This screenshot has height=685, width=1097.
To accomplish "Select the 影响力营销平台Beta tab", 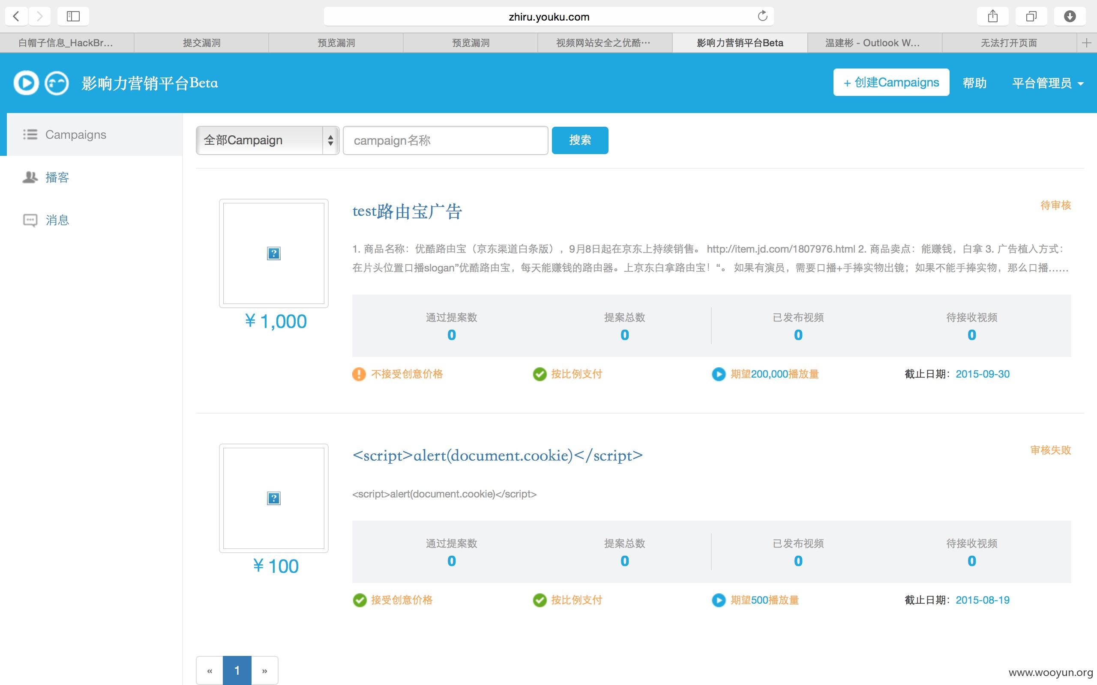I will tap(740, 43).
